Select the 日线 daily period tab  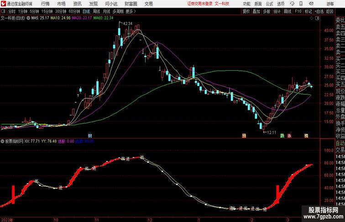86,11
